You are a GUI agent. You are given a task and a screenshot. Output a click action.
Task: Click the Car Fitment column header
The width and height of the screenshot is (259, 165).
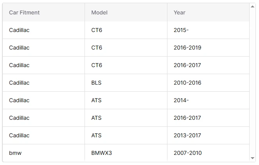coord(24,12)
